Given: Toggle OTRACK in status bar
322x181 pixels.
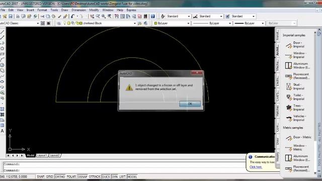Looking at the screenshot, I should pos(95,176).
